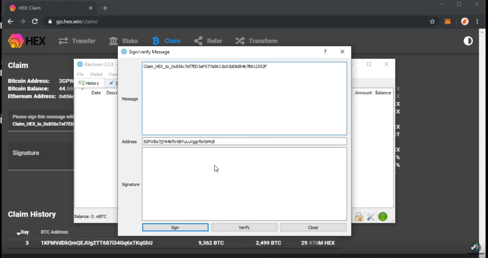Screen dimensions: 488x258
Task: Click the green network status icon in Electrum
Action: [383, 217]
